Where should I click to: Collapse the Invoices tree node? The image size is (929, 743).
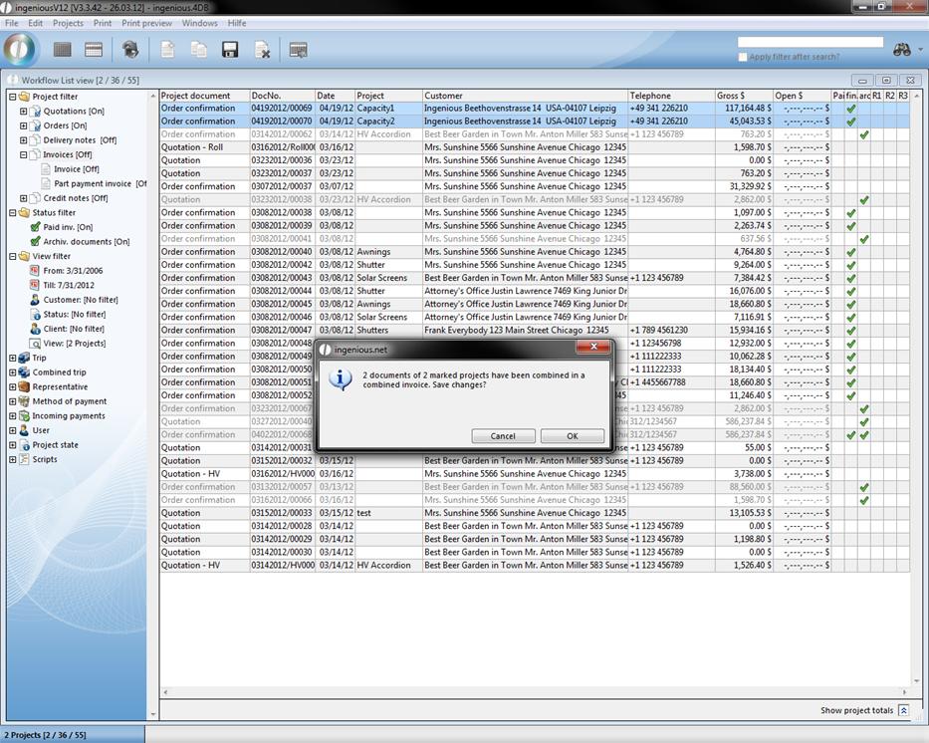pos(24,155)
